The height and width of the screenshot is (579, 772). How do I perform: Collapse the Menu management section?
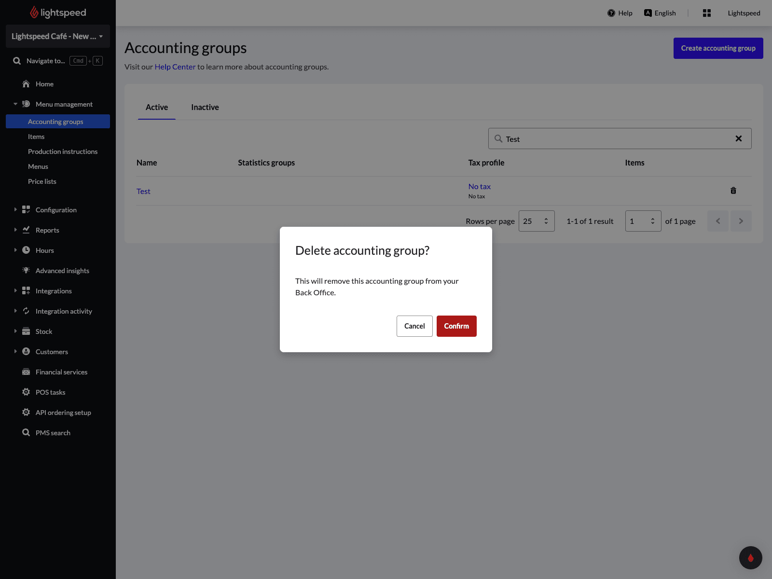(15, 104)
